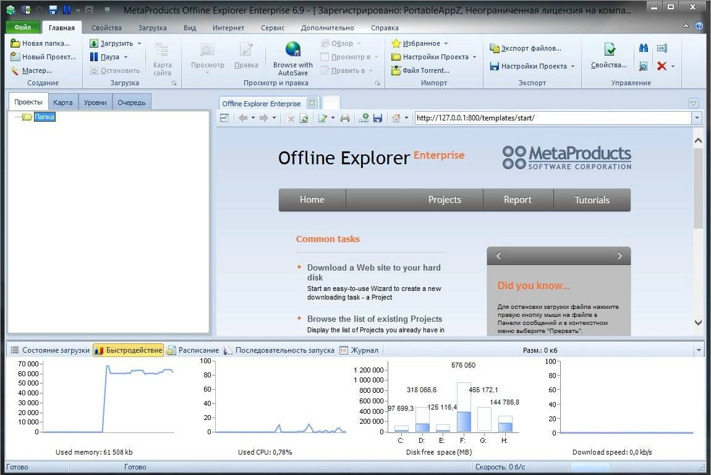Switch to the Карта panel tab
Image resolution: width=711 pixels, height=475 pixels.
click(x=62, y=103)
